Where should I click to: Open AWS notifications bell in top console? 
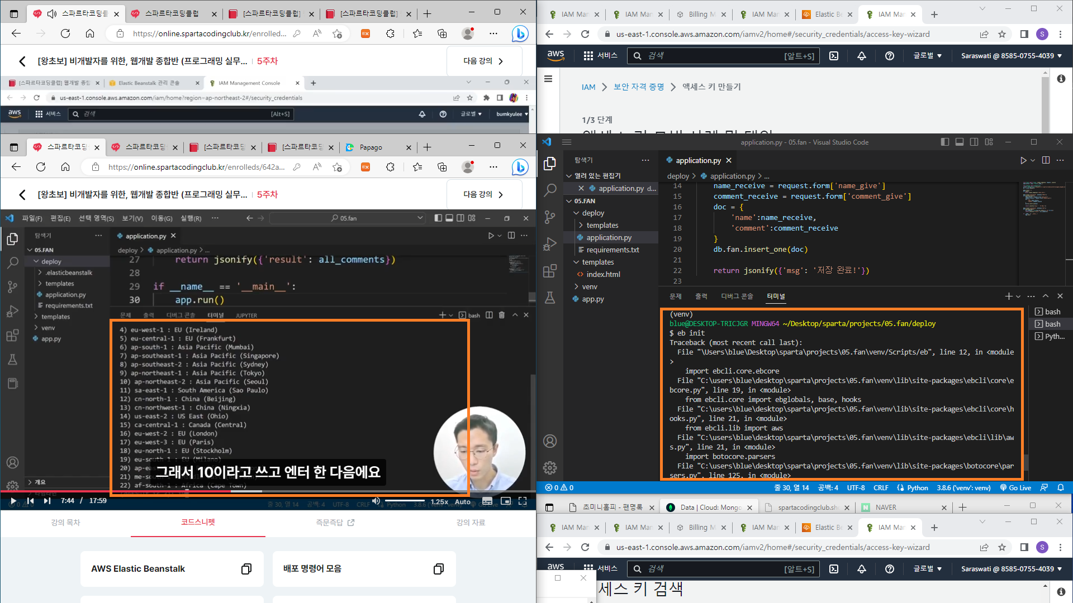[862, 56]
